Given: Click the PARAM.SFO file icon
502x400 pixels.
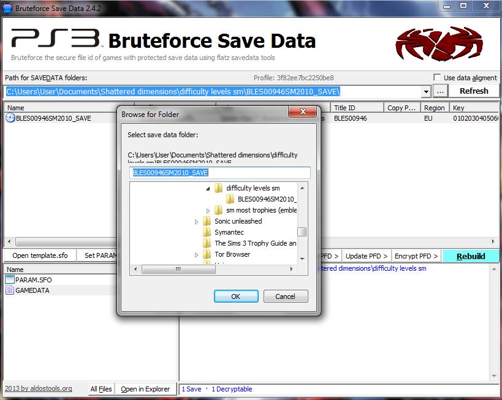Looking at the screenshot, I should point(10,280).
